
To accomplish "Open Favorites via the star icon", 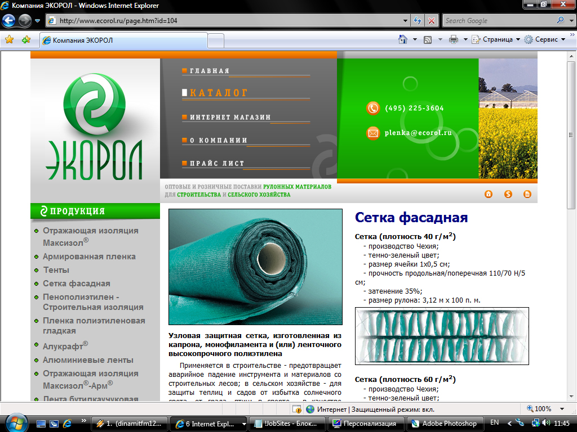I will pos(10,39).
